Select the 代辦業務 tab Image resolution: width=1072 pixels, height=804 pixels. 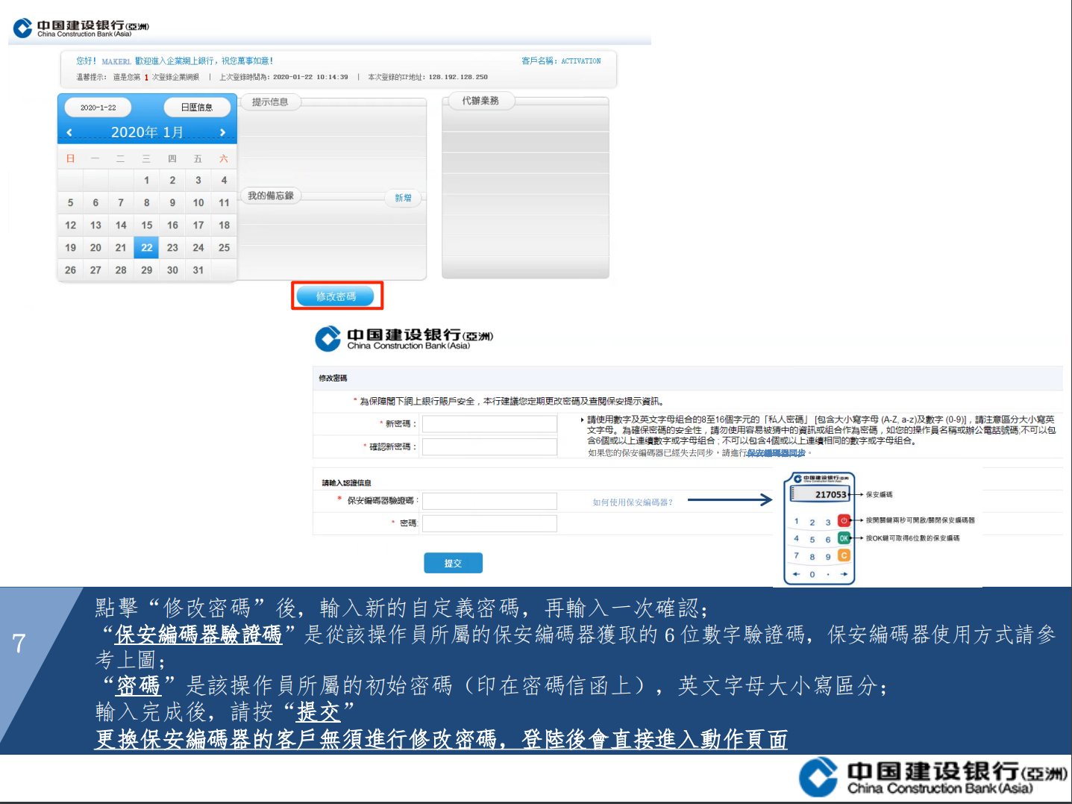pos(480,101)
